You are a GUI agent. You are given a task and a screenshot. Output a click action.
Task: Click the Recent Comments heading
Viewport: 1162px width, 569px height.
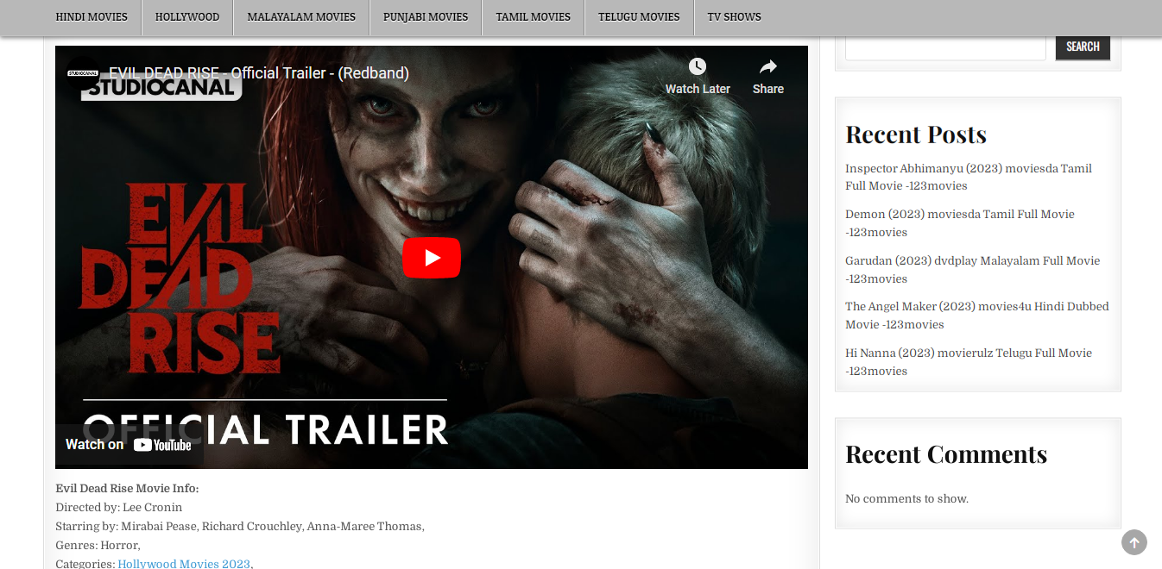[946, 454]
